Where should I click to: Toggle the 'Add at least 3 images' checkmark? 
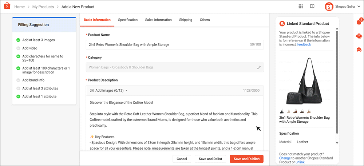18,40
